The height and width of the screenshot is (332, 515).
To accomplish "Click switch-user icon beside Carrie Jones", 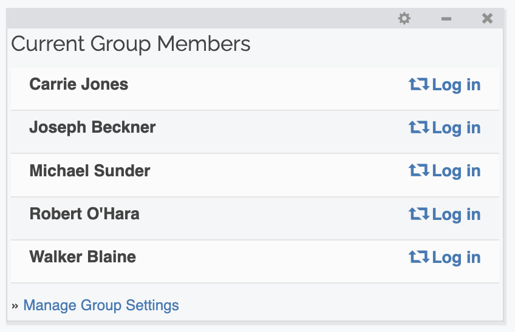I will coord(419,84).
